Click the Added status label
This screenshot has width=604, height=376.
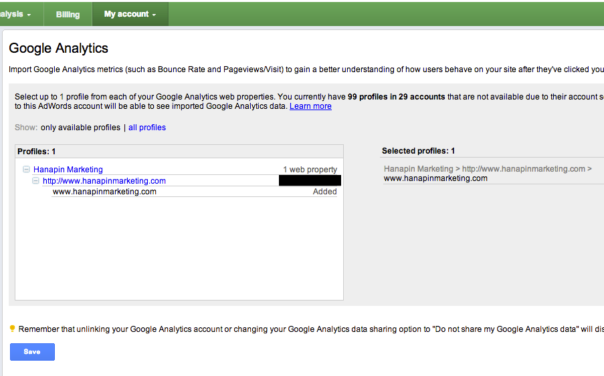[x=324, y=192]
